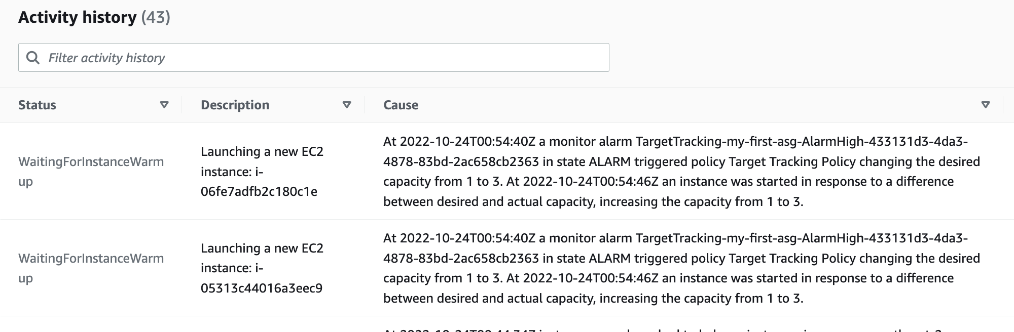Open the Status column sort arrow

[x=164, y=105]
